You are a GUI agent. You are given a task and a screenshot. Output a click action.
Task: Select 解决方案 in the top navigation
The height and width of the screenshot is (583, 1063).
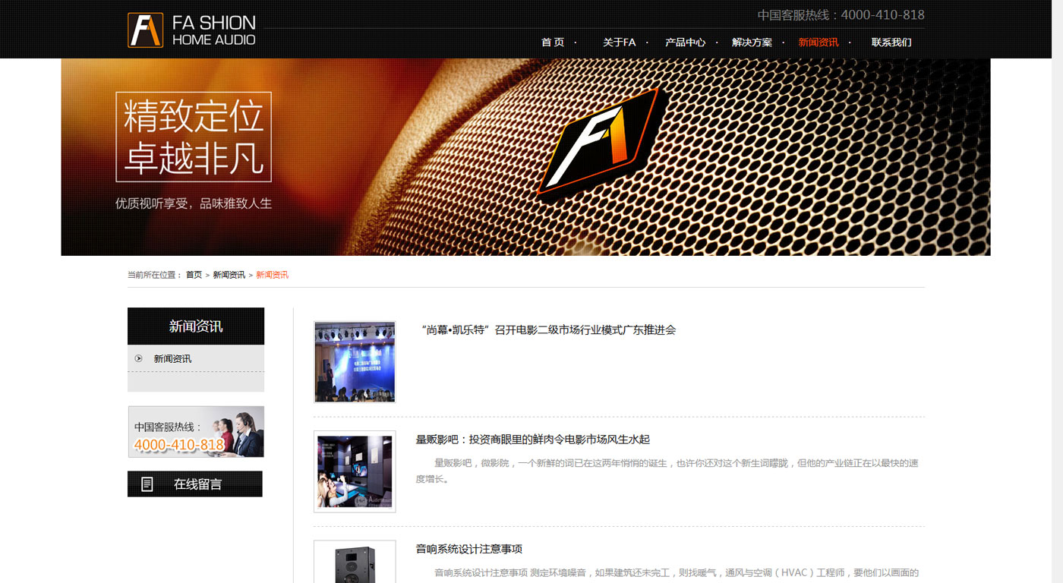[x=752, y=43]
